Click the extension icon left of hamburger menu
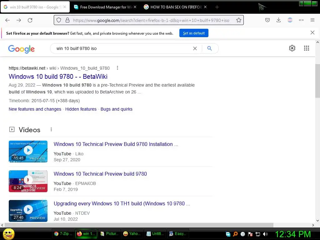320x240 pixels. tap(301, 20)
